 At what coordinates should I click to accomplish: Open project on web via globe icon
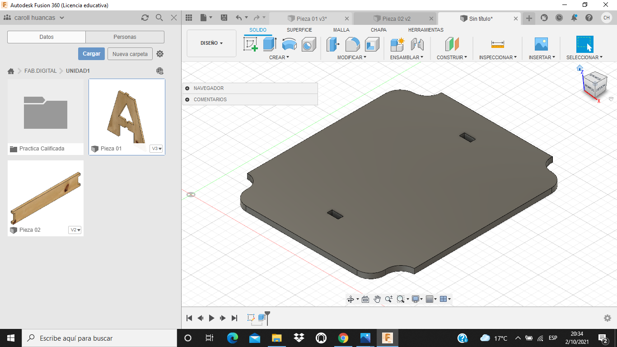click(159, 71)
